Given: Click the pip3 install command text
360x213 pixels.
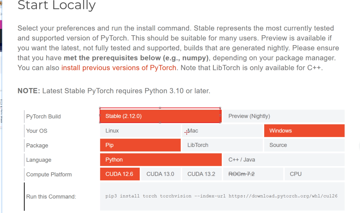Looking at the screenshot, I should [x=221, y=196].
